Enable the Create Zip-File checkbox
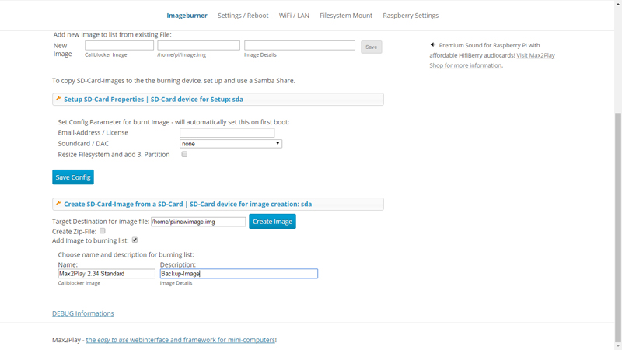The image size is (622, 350). (103, 231)
